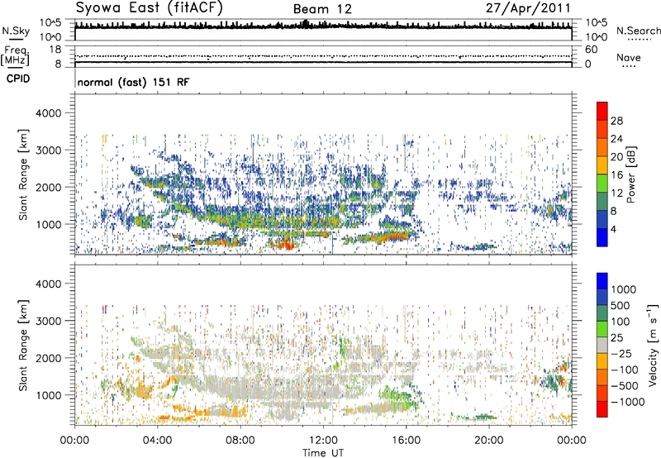Screen dimensions: 661x458
Task: Click the "18" tick on the frequency axis
Action: click(x=55, y=50)
